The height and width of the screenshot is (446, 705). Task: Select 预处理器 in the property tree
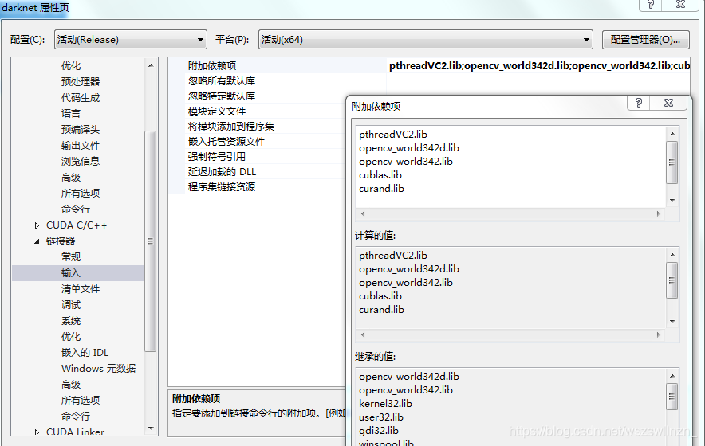pos(81,82)
